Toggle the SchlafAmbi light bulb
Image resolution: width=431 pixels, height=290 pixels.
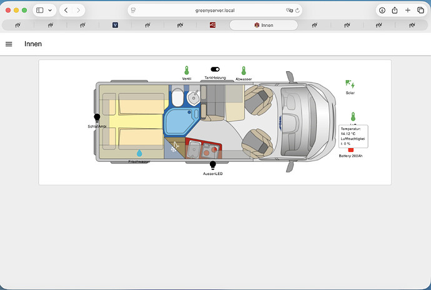pos(97,117)
